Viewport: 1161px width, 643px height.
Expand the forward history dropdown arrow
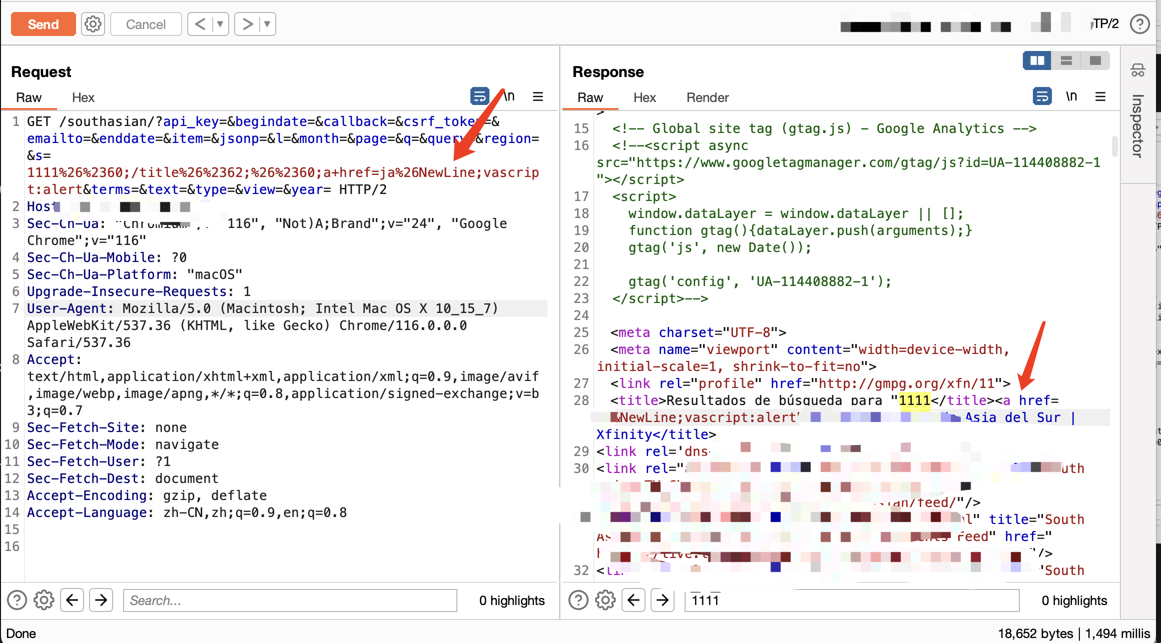267,24
